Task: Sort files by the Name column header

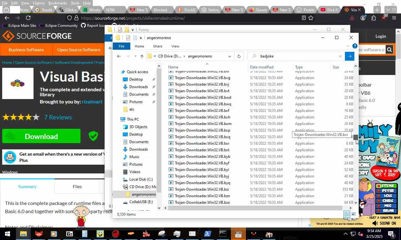Action: point(173,67)
